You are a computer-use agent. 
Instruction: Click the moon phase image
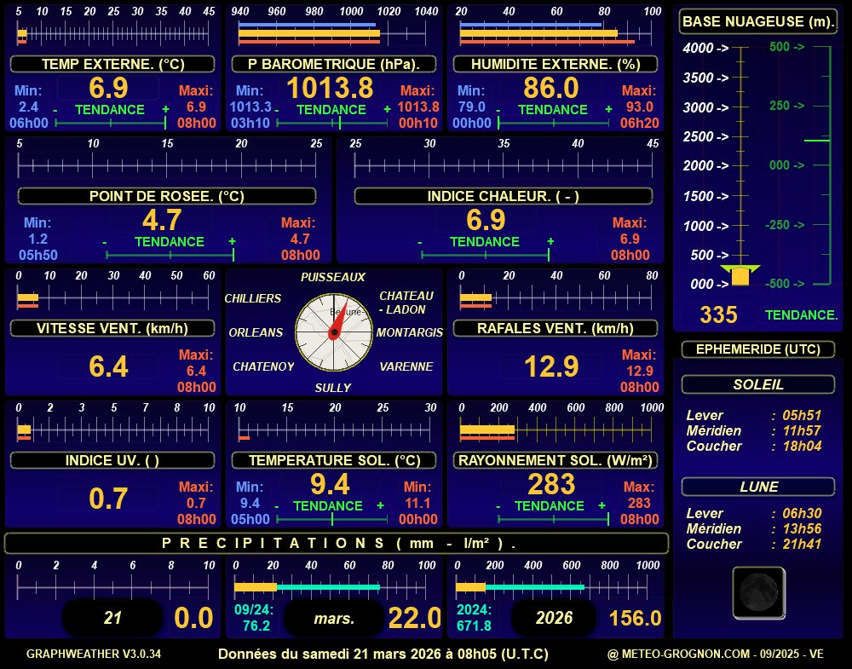tap(758, 592)
